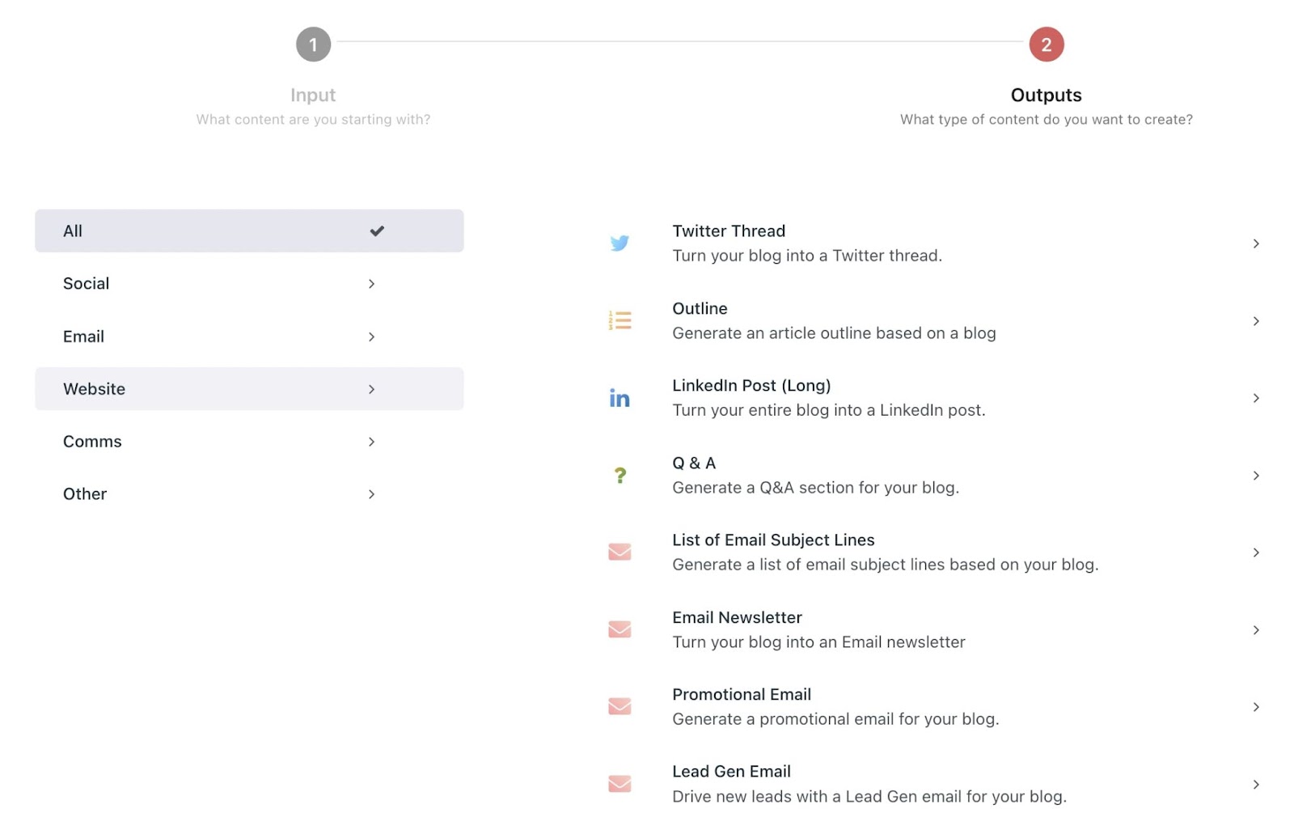
Task: Choose LinkedIn Post (Long) output
Action: 751,386
